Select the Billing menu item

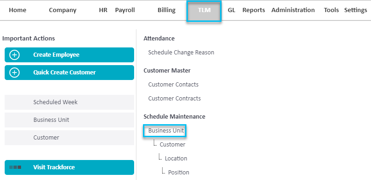(x=166, y=10)
